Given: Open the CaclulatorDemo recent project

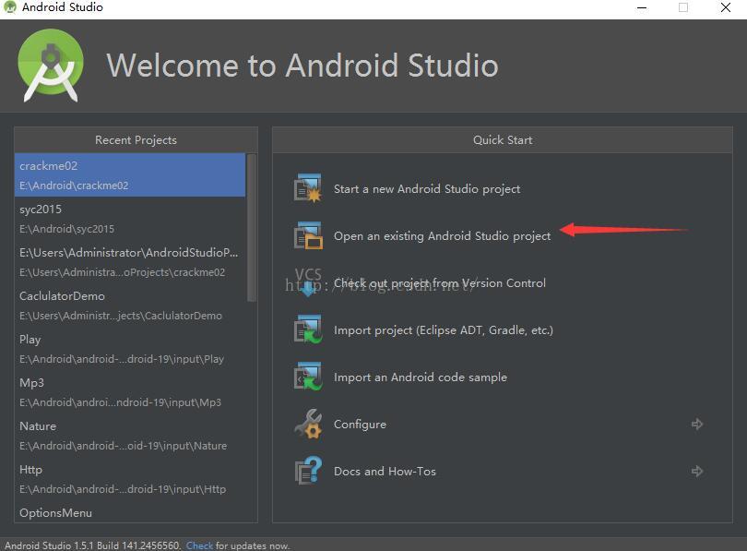Looking at the screenshot, I should 130,305.
